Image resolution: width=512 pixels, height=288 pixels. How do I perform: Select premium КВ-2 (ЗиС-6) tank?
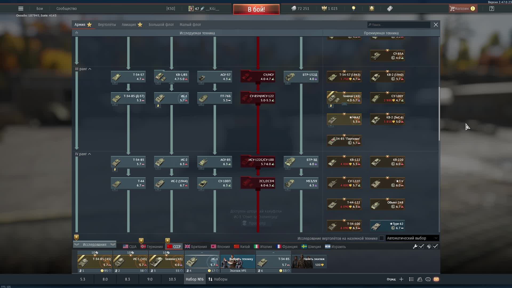[387, 119]
